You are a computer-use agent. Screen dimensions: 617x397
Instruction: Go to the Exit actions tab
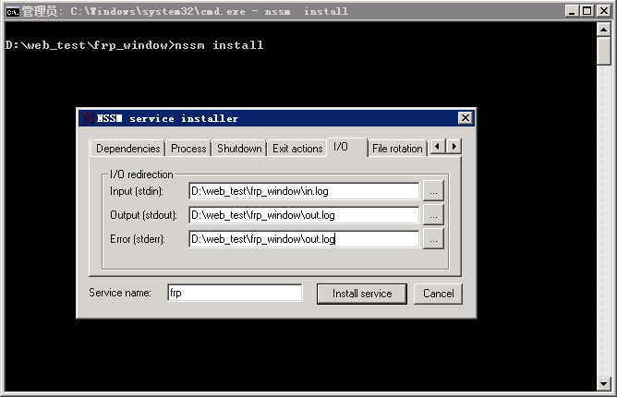[297, 149]
